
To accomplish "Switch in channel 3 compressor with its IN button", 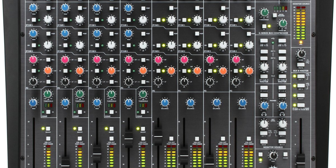I will pyautogui.click(x=111, y=112).
